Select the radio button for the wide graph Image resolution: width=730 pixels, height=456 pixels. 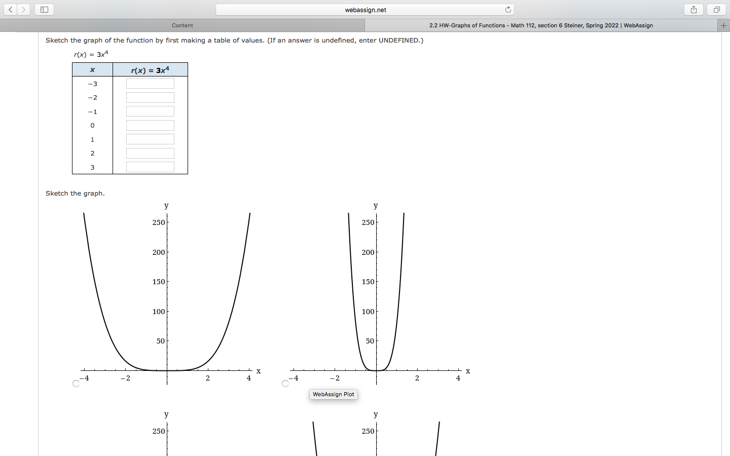[x=76, y=384]
